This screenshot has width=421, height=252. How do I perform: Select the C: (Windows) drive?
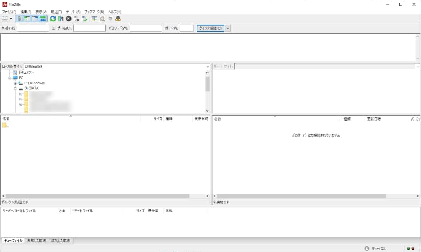35,83
